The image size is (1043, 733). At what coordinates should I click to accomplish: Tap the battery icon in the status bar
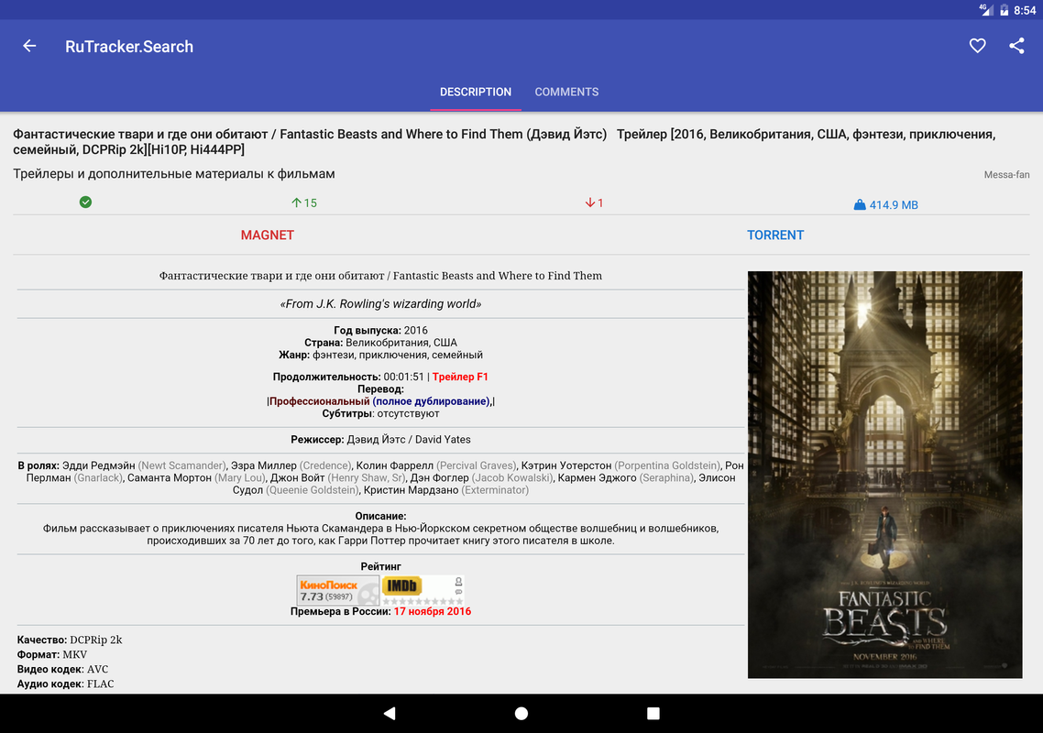1004,10
